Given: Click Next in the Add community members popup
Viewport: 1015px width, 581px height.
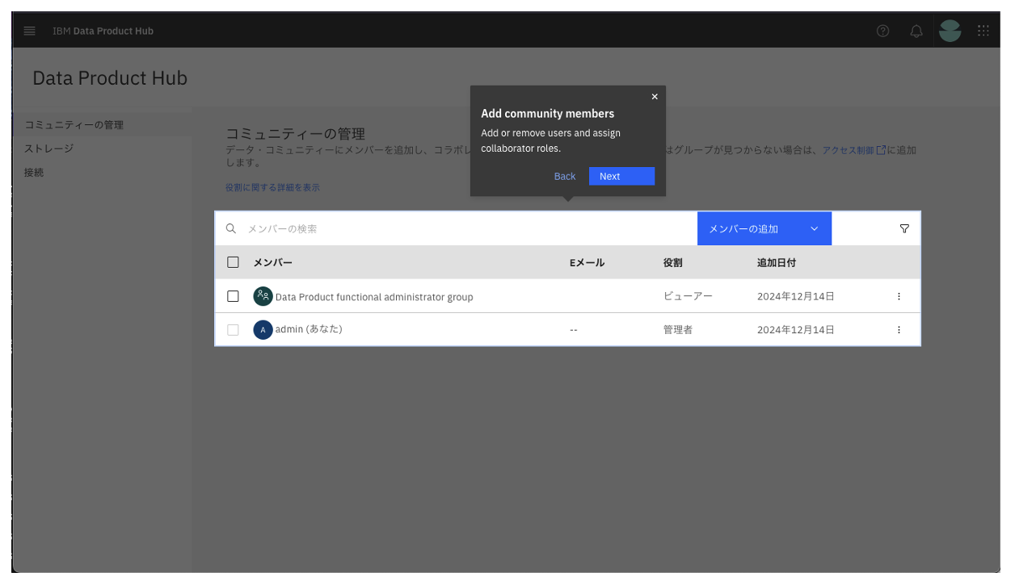Looking at the screenshot, I should (621, 176).
